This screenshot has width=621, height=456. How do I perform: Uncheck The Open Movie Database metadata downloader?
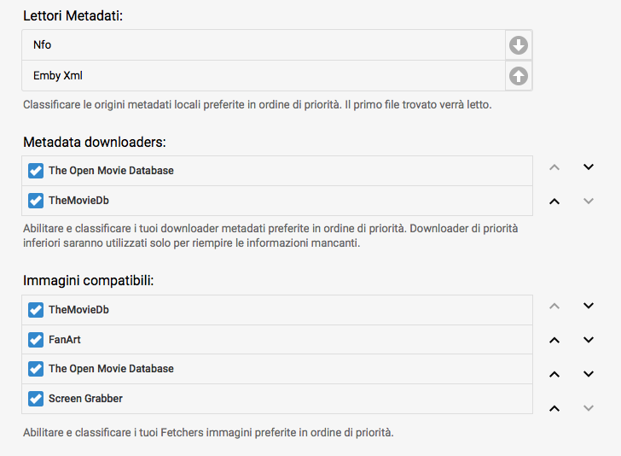click(x=36, y=171)
